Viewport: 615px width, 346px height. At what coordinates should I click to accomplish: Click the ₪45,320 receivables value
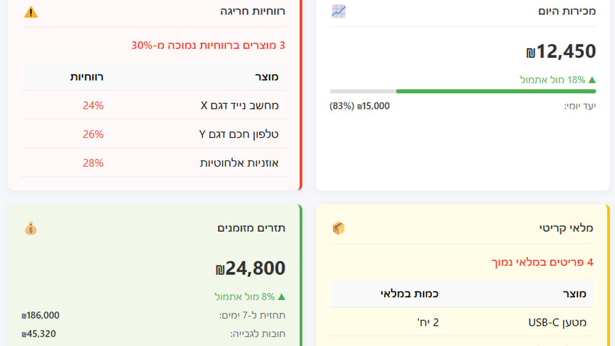[39, 334]
